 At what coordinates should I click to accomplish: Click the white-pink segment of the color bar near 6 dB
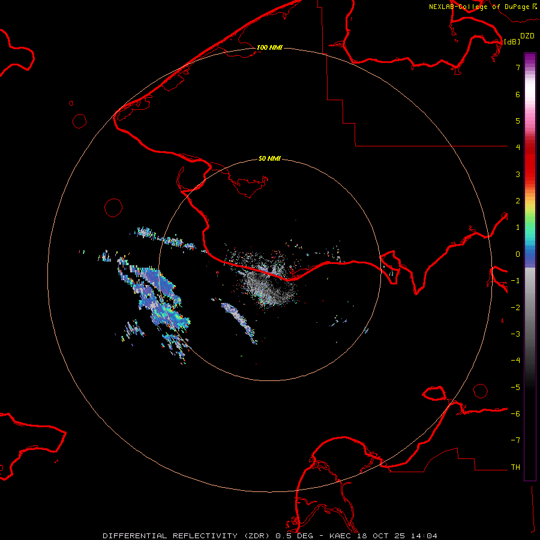530,94
